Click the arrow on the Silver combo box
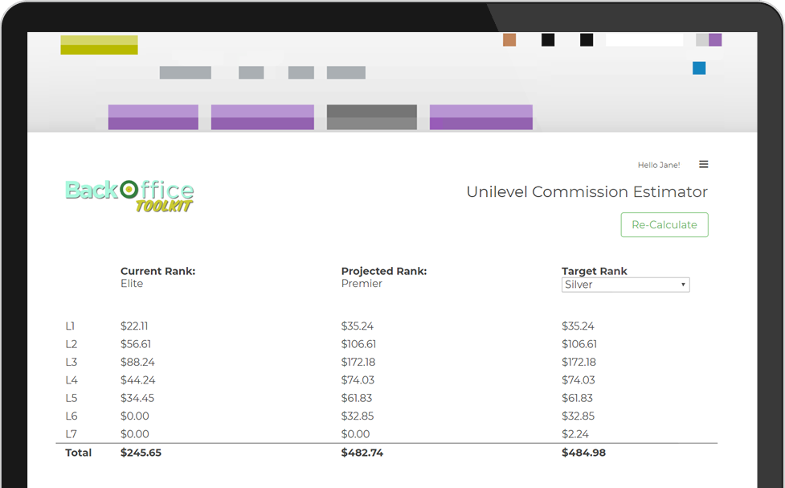Viewport: 785px width, 488px height. [683, 285]
